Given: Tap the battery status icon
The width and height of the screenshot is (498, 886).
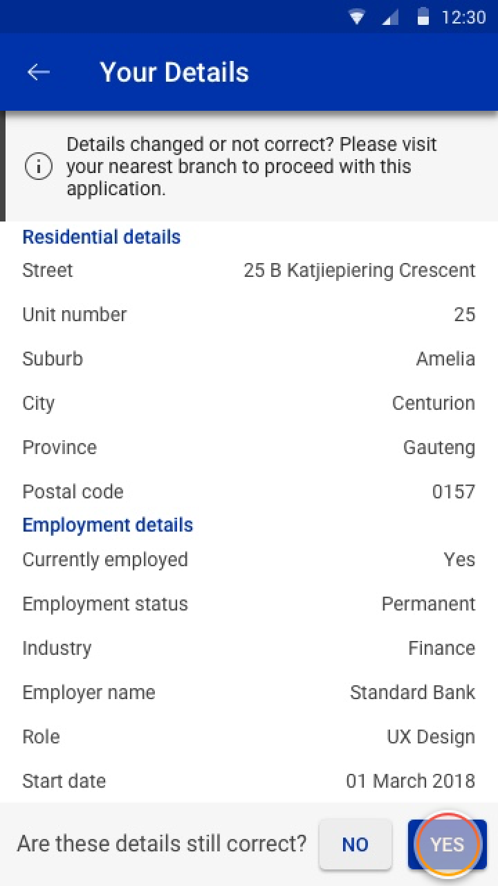Looking at the screenshot, I should [423, 17].
